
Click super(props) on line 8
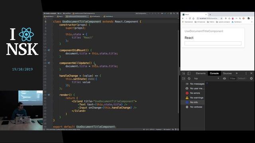pyautogui.click(x=75, y=28)
